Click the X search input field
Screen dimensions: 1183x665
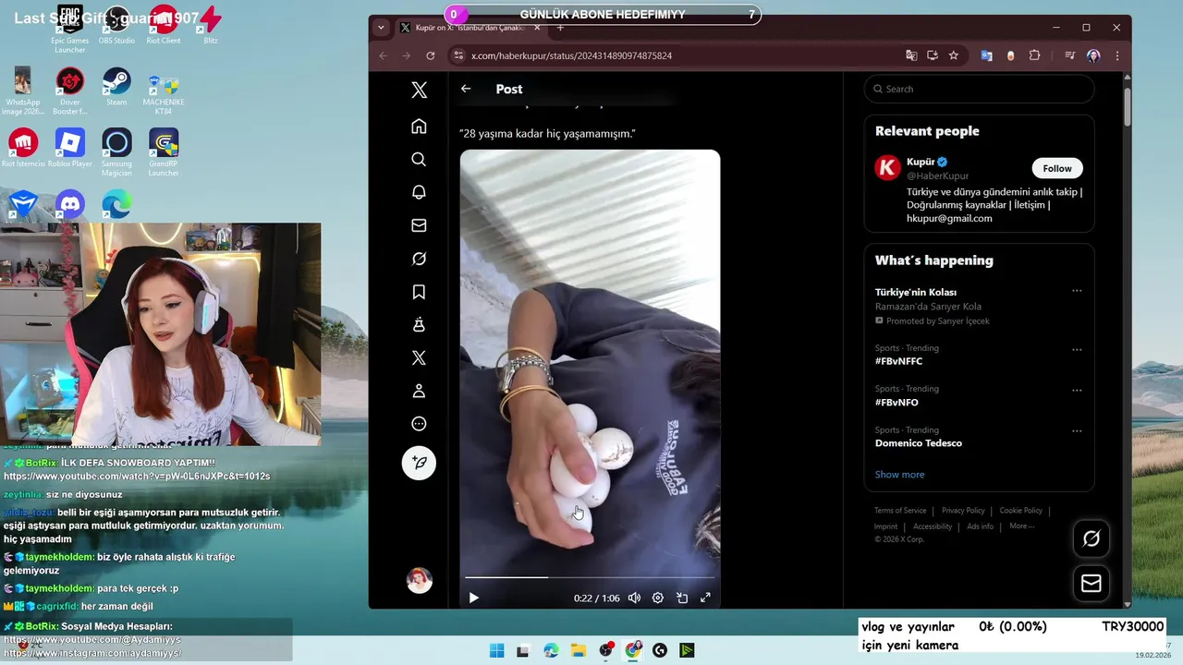[980, 89]
